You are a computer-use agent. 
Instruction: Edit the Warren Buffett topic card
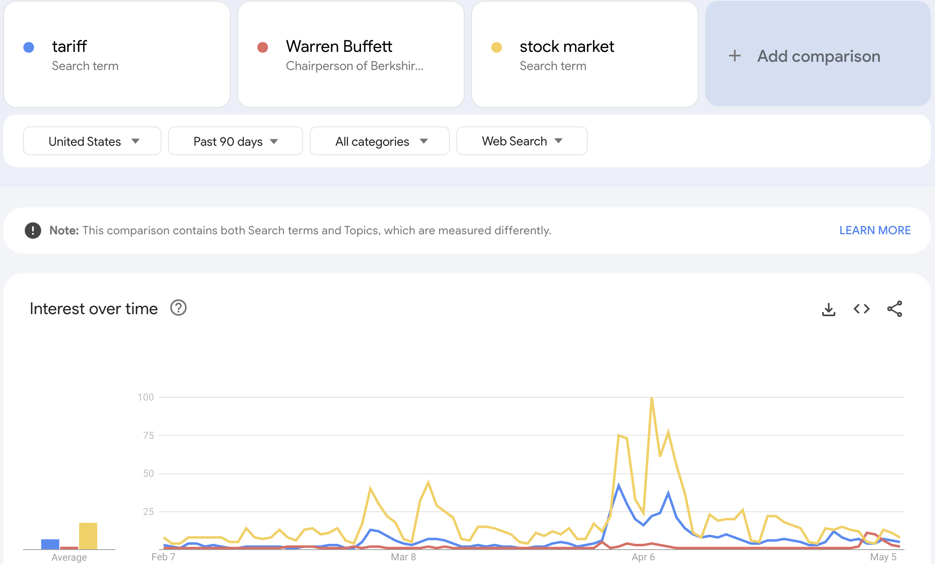(x=351, y=54)
